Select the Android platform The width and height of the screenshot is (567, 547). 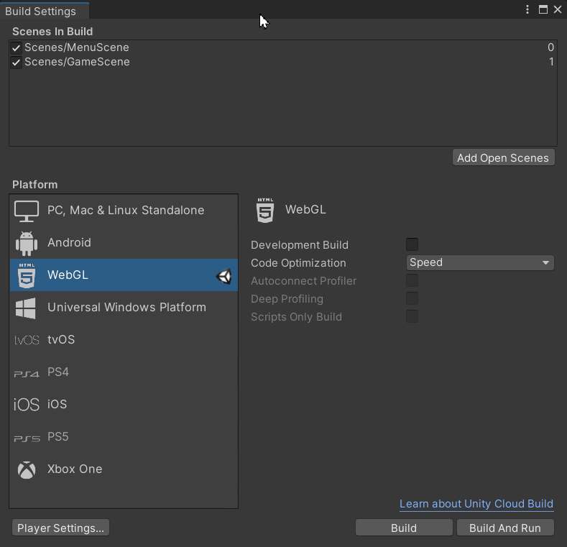124,243
